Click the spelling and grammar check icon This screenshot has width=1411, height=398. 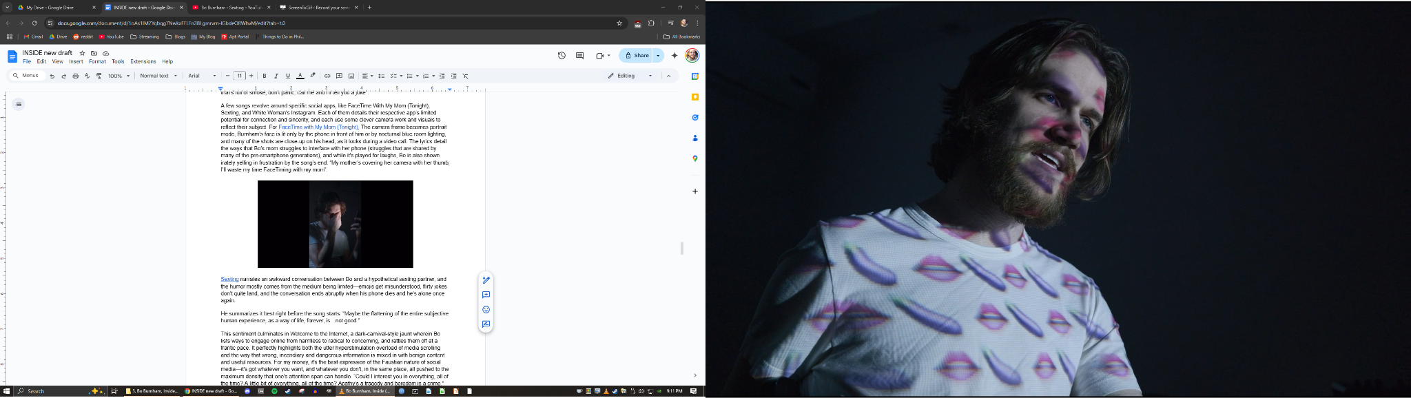[87, 76]
